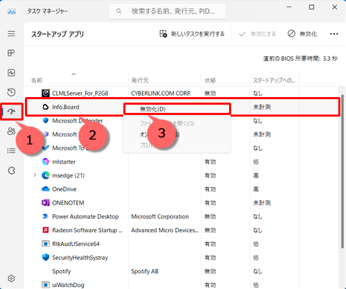Click Microsoft Corporation publisher cell
The width and height of the screenshot is (346, 289).
click(160, 216)
